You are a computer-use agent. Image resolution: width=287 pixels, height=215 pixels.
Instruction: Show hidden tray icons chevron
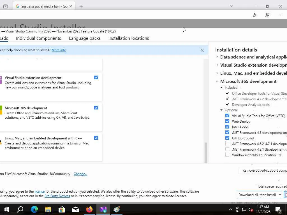click(x=231, y=209)
